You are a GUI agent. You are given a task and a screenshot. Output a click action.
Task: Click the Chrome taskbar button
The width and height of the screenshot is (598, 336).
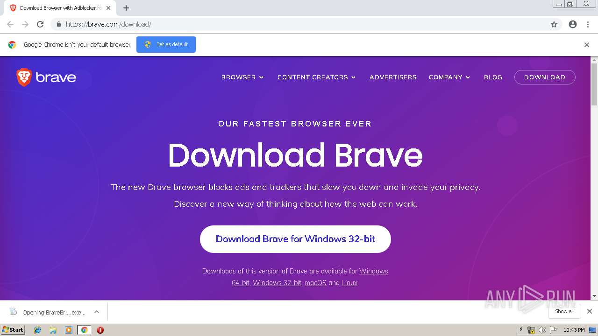[85, 330]
